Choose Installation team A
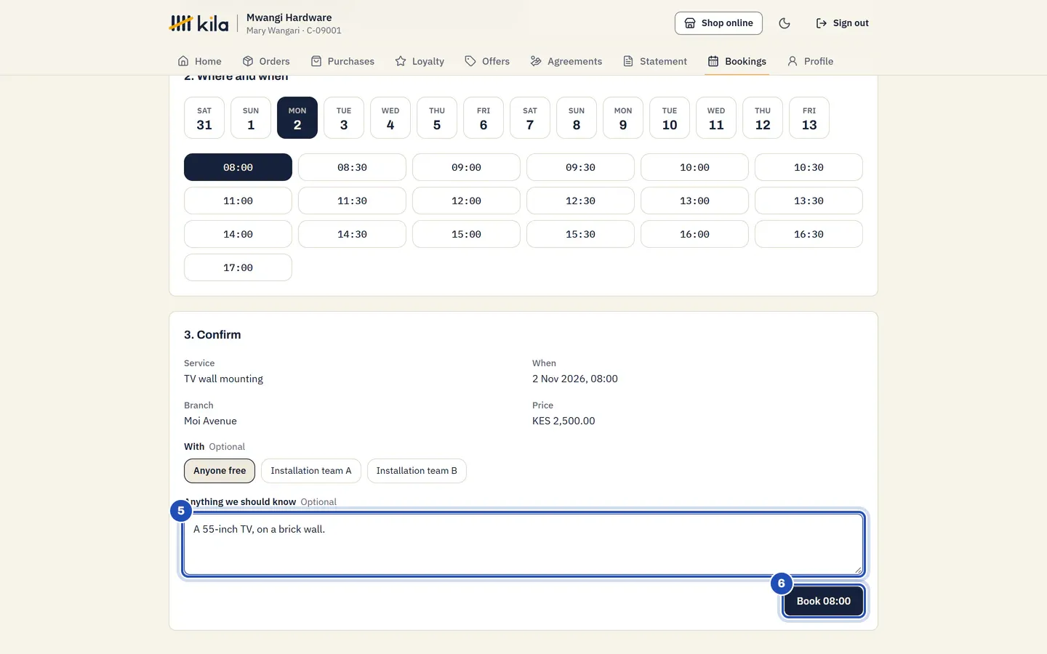Screen dimensions: 1047x654 311,471
